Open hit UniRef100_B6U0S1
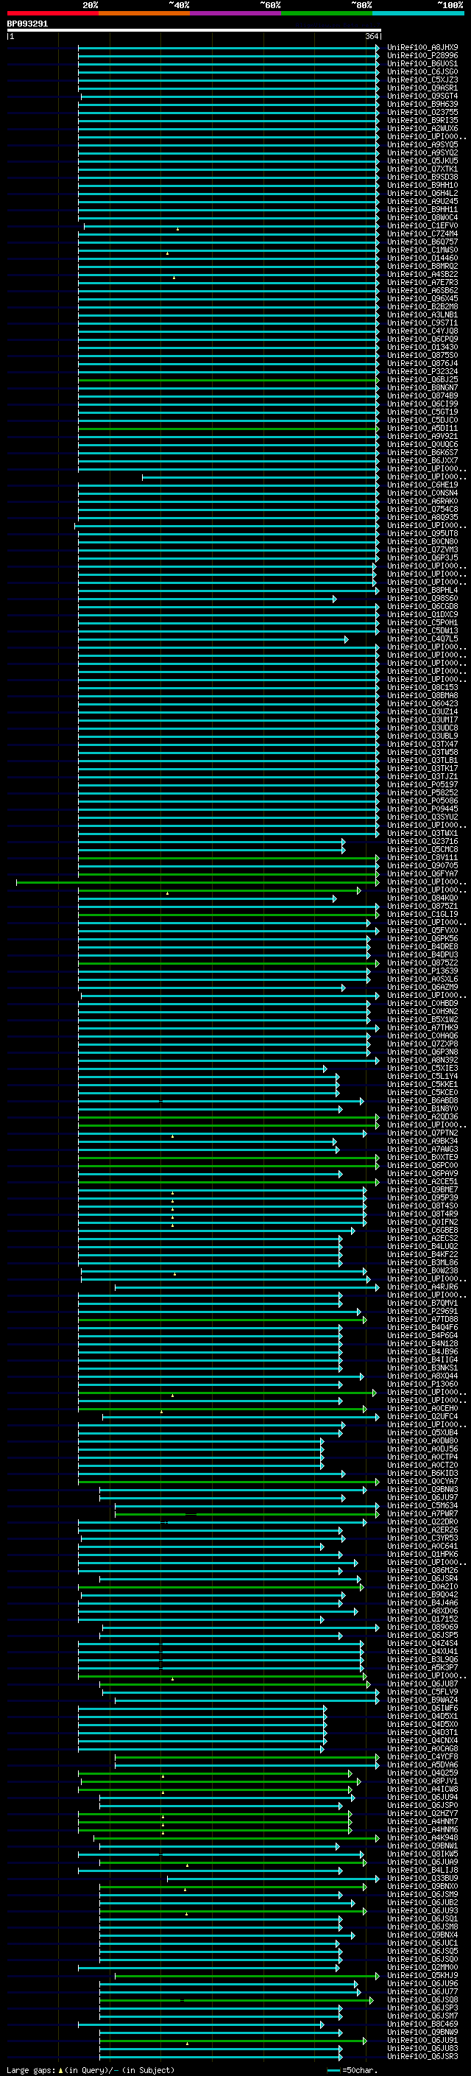471x2076 pixels. (422, 63)
